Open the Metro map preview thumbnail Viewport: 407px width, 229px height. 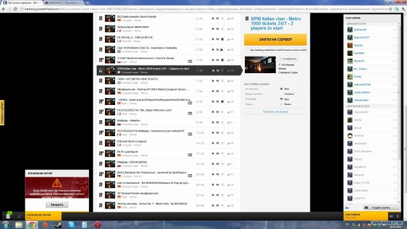coord(260,65)
